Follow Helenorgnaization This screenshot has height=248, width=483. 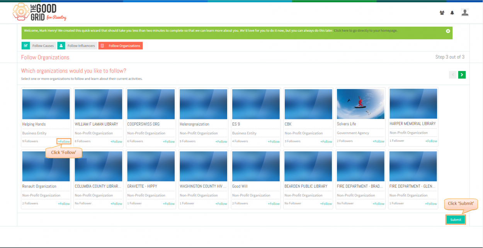coord(221,141)
